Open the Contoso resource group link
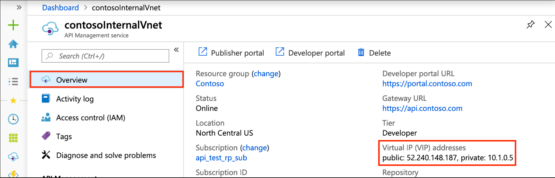 point(210,84)
